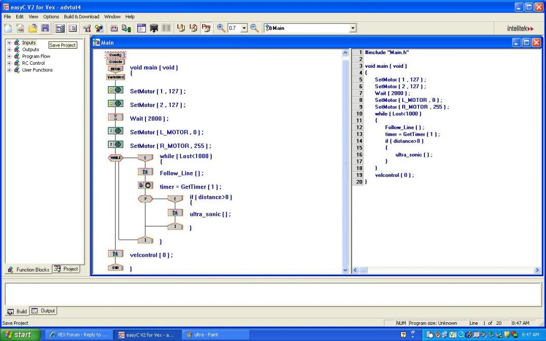Expand the User Functions tree node

point(9,70)
